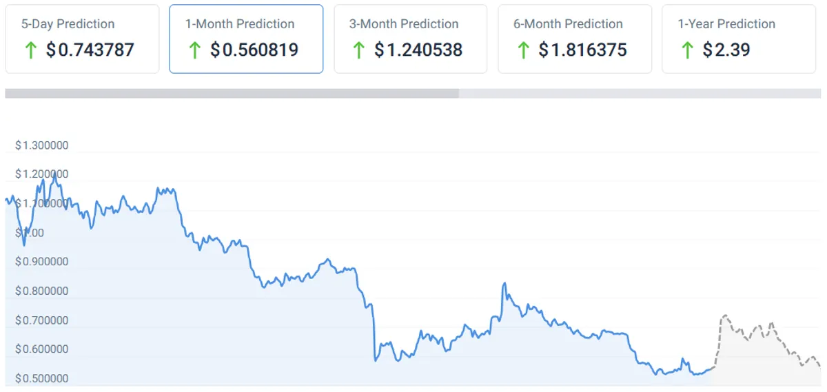Click the dark horizontal scrollbar thumb

232,94
